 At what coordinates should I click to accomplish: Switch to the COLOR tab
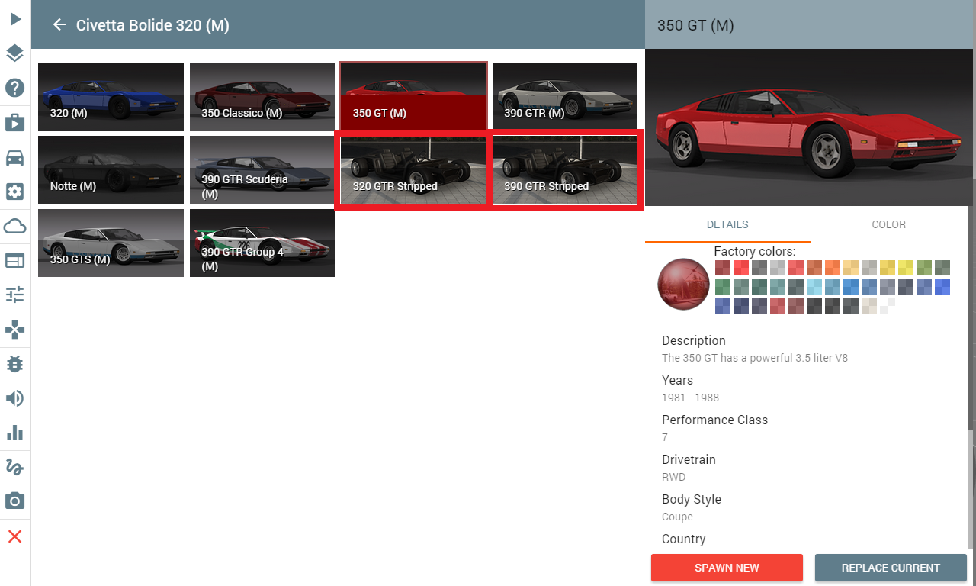point(889,224)
